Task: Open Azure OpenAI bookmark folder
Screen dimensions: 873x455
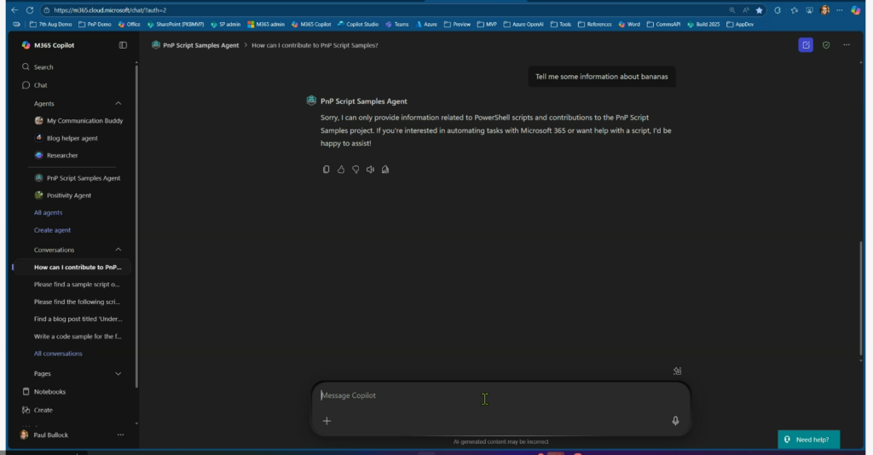Action: [x=523, y=25]
